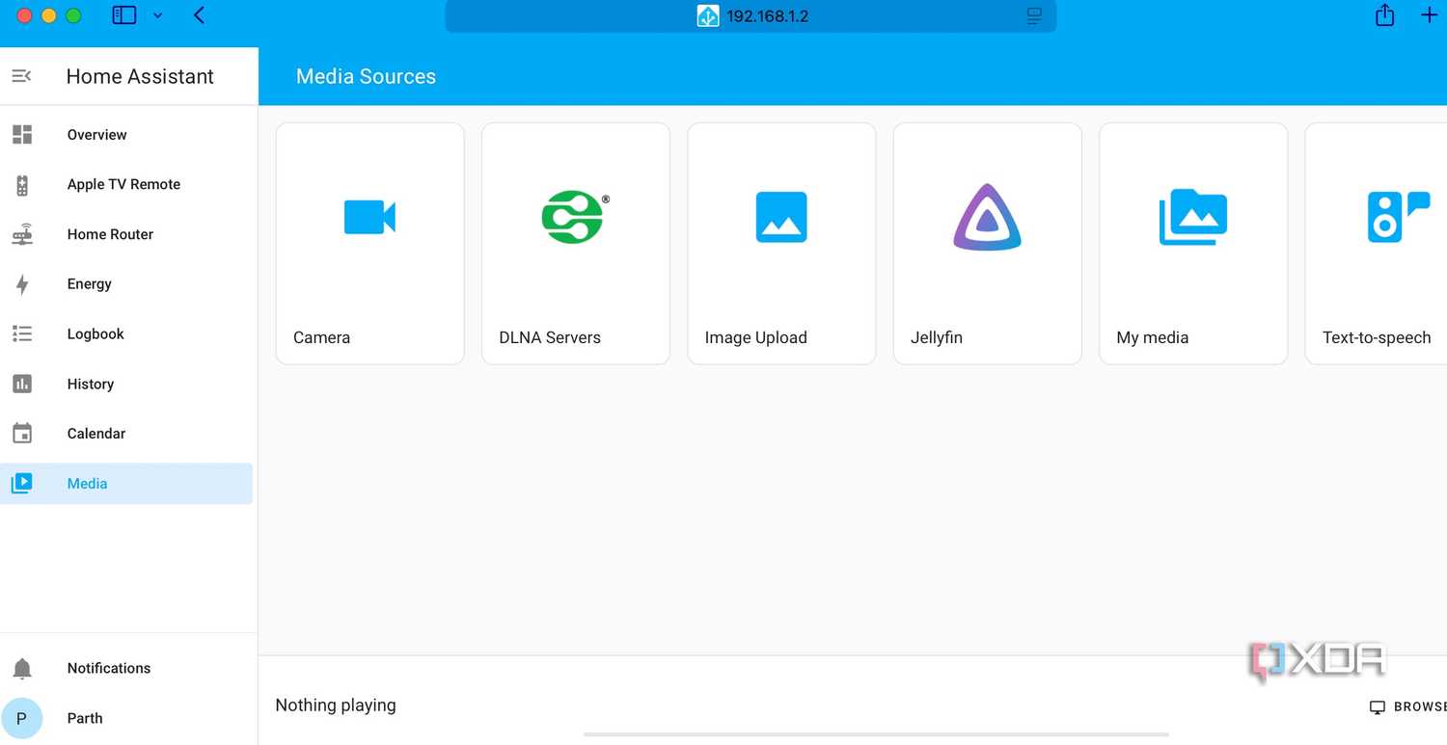Click the Logbook list icon

[x=22, y=333]
